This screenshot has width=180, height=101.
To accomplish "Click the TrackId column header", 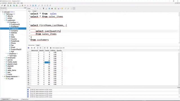I will tap(47, 50).
